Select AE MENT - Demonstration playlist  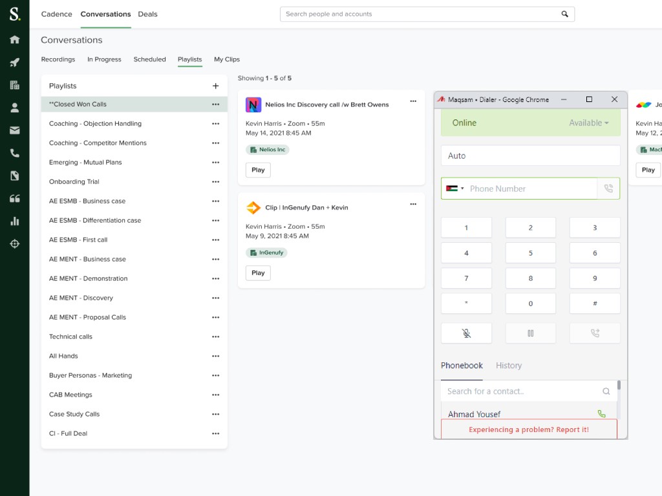pos(134,278)
